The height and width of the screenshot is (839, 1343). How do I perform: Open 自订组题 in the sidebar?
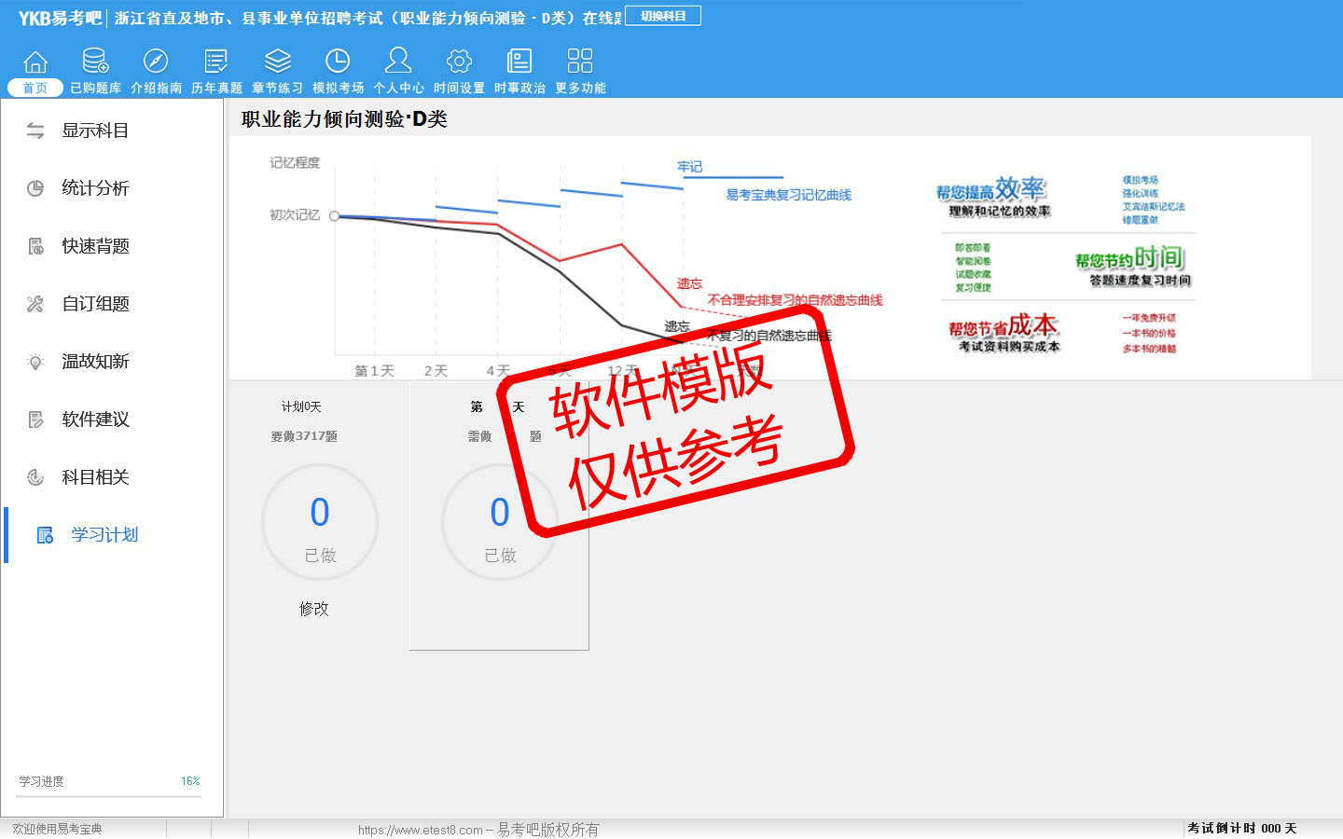94,304
